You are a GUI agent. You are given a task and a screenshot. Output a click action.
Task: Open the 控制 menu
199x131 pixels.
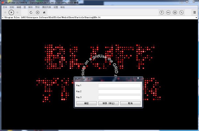pyautogui.click(x=12, y=7)
